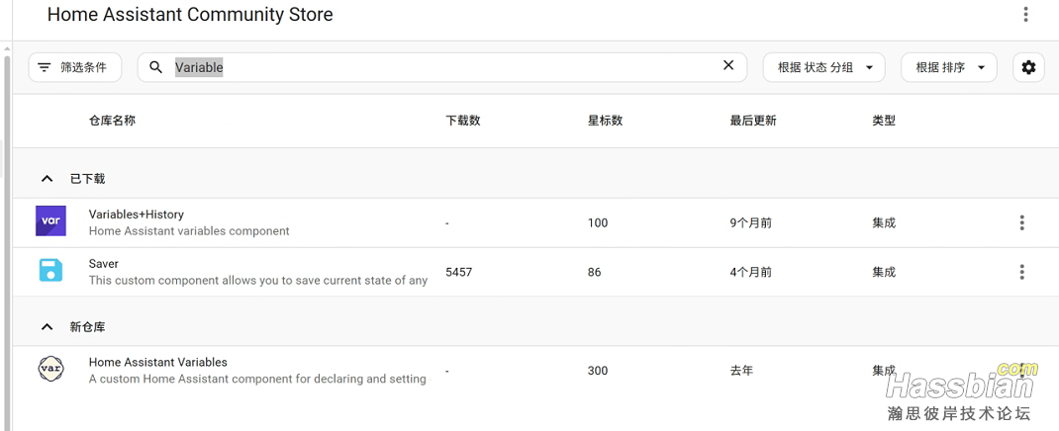Click the Variables+History purple var icon

50,221
